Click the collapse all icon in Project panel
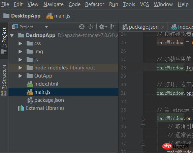Screen dimensions: 193x153 [90, 27]
